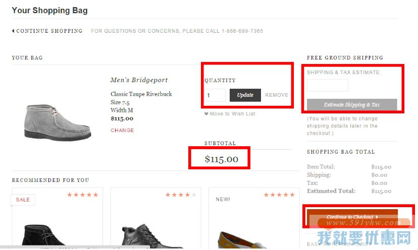Click the Continue Shopping link
This screenshot has height=250, width=418.
coord(49,31)
